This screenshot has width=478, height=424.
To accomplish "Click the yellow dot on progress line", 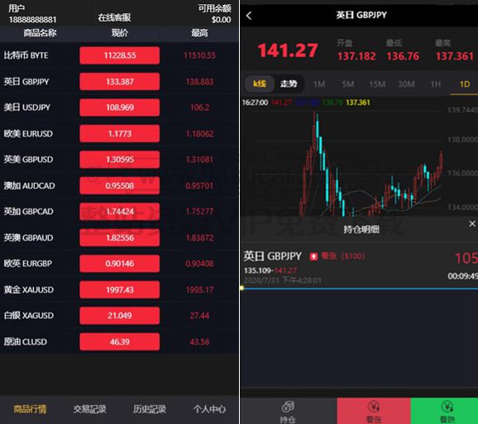I will pos(241,288).
